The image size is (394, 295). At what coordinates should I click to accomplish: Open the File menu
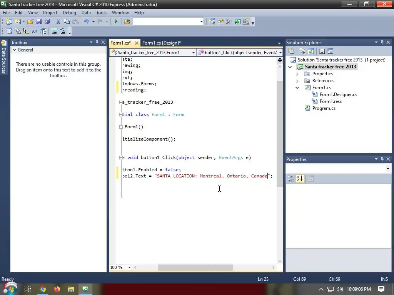[x=6, y=13]
